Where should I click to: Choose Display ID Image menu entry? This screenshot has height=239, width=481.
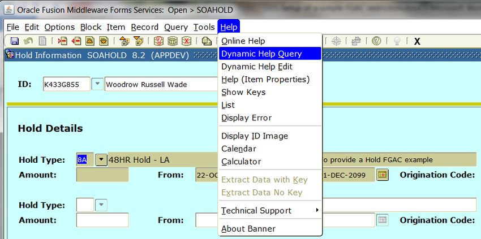[x=270, y=136]
